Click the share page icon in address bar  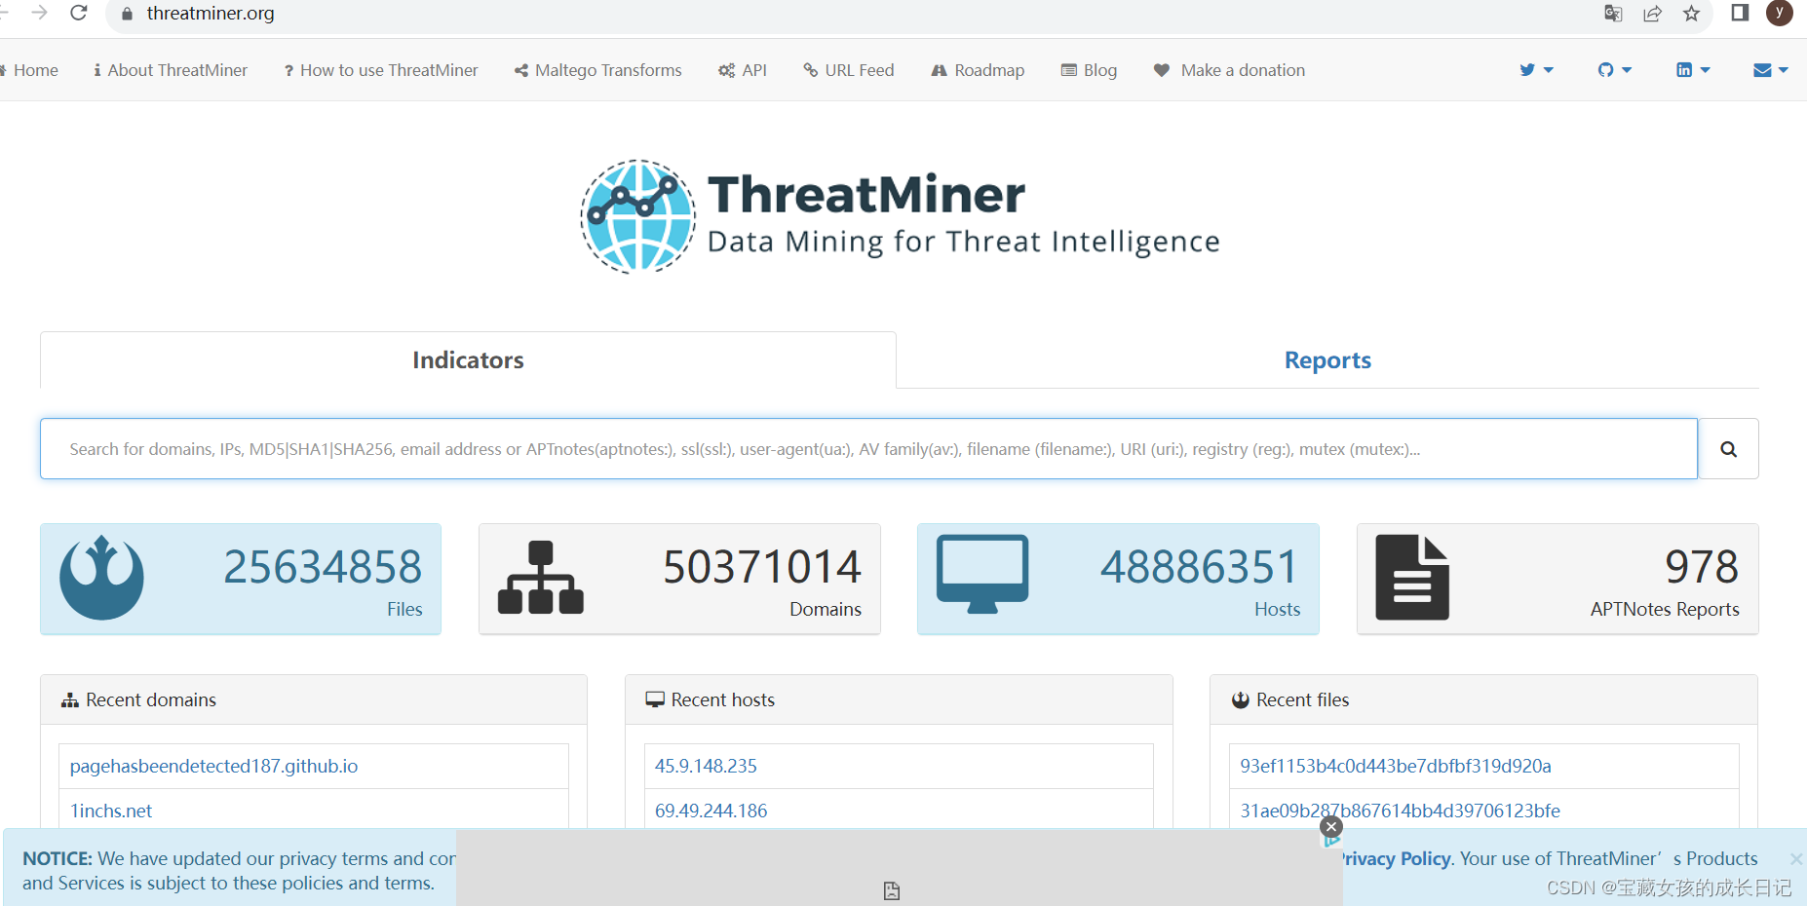(x=1652, y=13)
